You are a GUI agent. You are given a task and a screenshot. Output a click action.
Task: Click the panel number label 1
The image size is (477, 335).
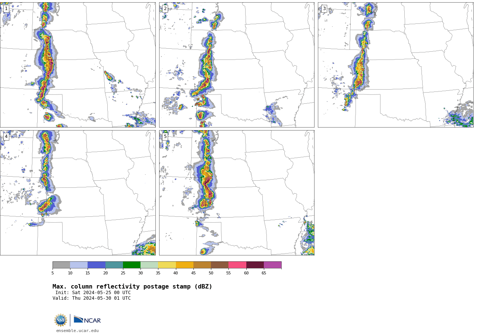point(6,9)
